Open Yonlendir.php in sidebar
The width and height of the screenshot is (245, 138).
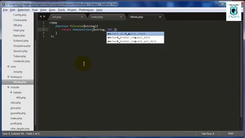[21, 61]
